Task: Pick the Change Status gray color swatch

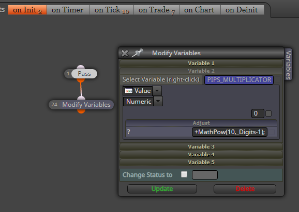Action: 205,175
